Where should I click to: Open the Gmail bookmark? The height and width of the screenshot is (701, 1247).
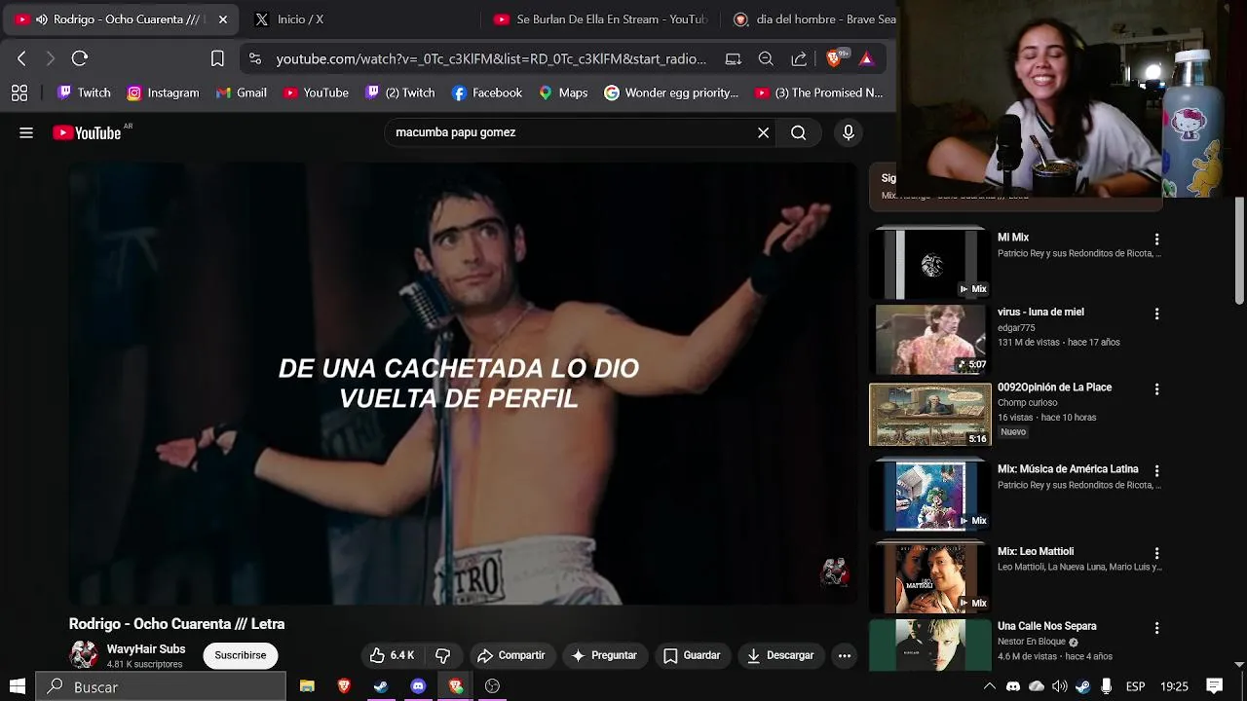(242, 92)
